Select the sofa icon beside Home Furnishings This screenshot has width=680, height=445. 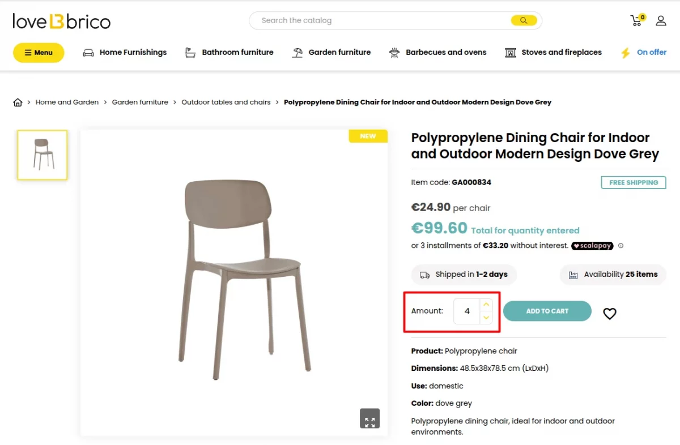coord(88,52)
